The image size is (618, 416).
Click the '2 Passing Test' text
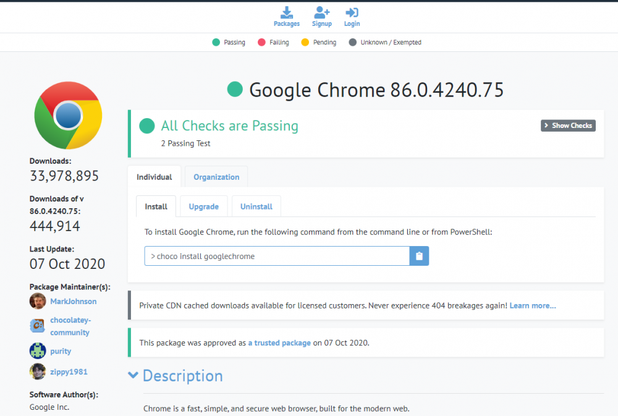(x=185, y=143)
